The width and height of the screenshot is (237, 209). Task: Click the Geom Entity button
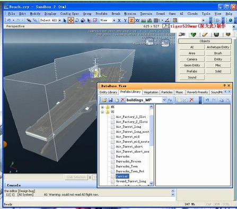point(192,65)
